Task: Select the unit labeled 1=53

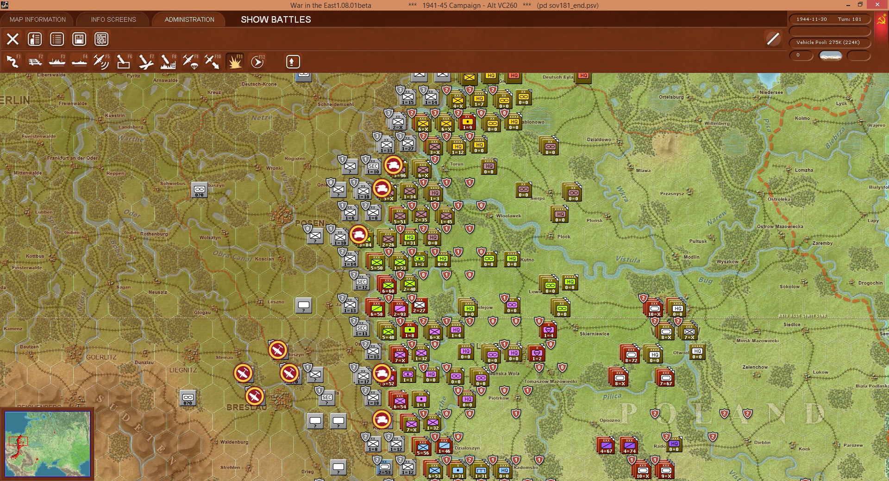Action: click(x=400, y=262)
